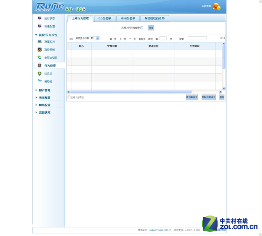This screenshot has height=236, width=262.
Task: Click the page number input field
Action: click(163, 38)
